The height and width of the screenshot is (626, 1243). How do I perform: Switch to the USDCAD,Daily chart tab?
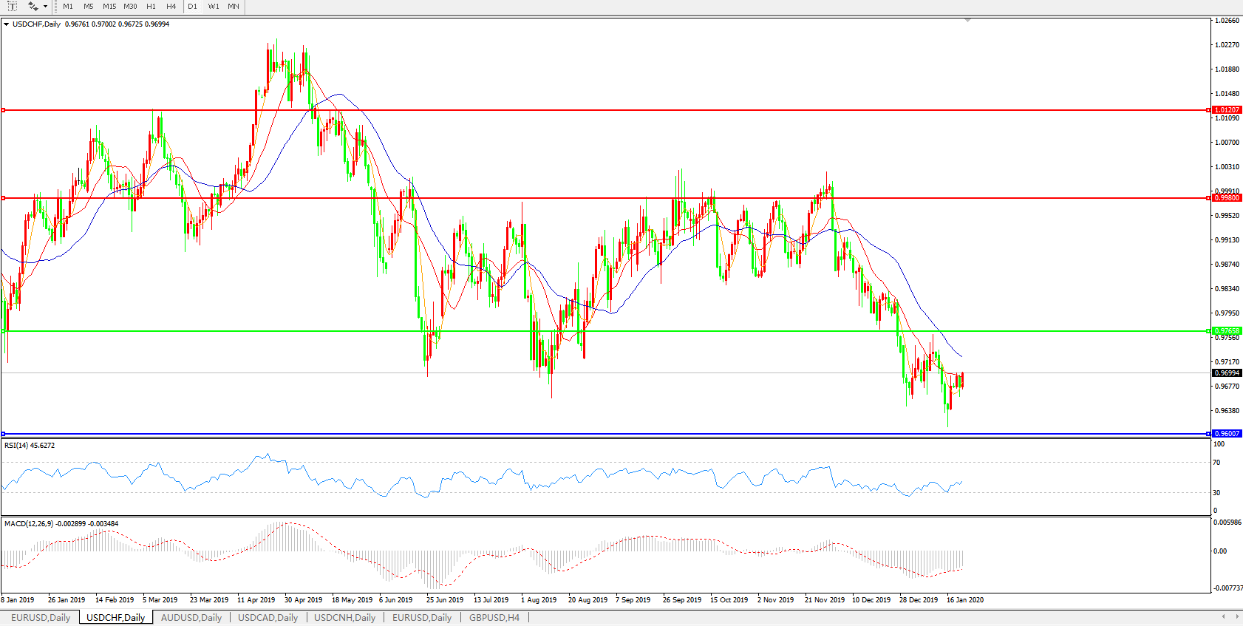coord(268,617)
